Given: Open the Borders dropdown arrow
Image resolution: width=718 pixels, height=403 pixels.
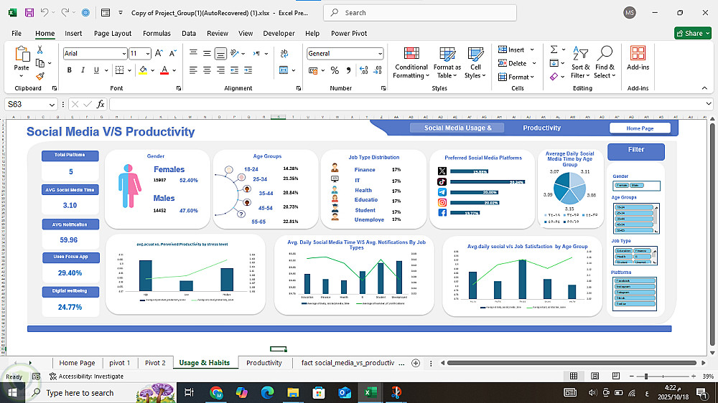Looking at the screenshot, I should click(x=129, y=70).
